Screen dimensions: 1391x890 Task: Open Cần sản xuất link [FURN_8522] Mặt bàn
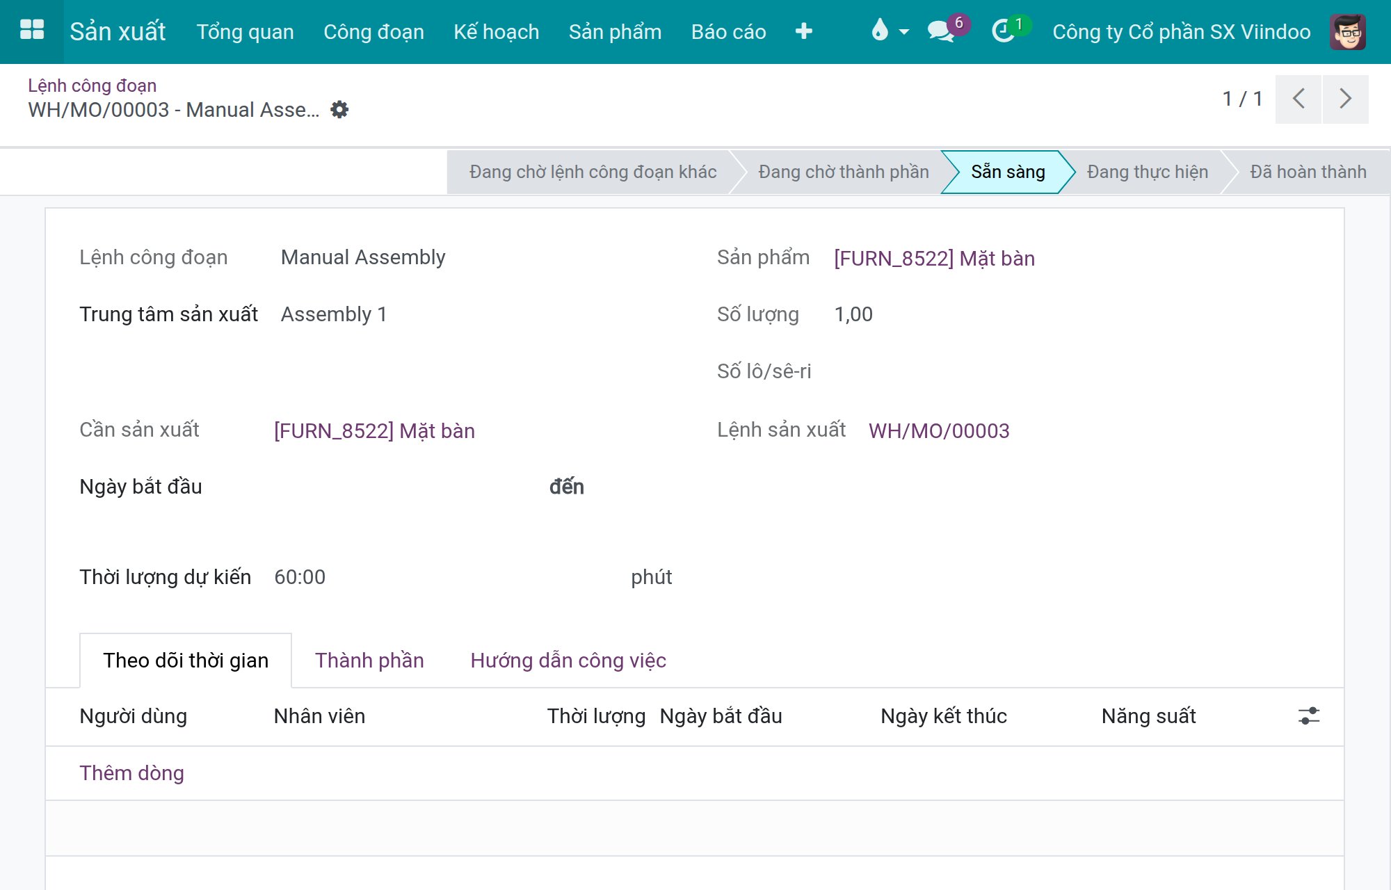pos(374,430)
